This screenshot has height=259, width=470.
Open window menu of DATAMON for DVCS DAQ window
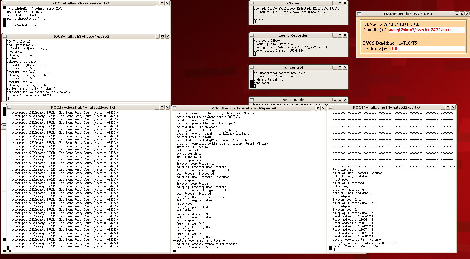coord(359,14)
